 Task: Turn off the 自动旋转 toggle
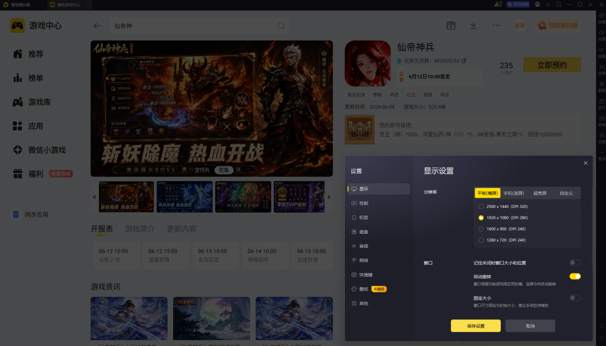click(575, 276)
